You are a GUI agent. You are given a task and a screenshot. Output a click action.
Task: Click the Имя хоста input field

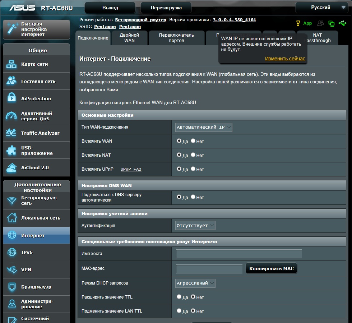239,254
